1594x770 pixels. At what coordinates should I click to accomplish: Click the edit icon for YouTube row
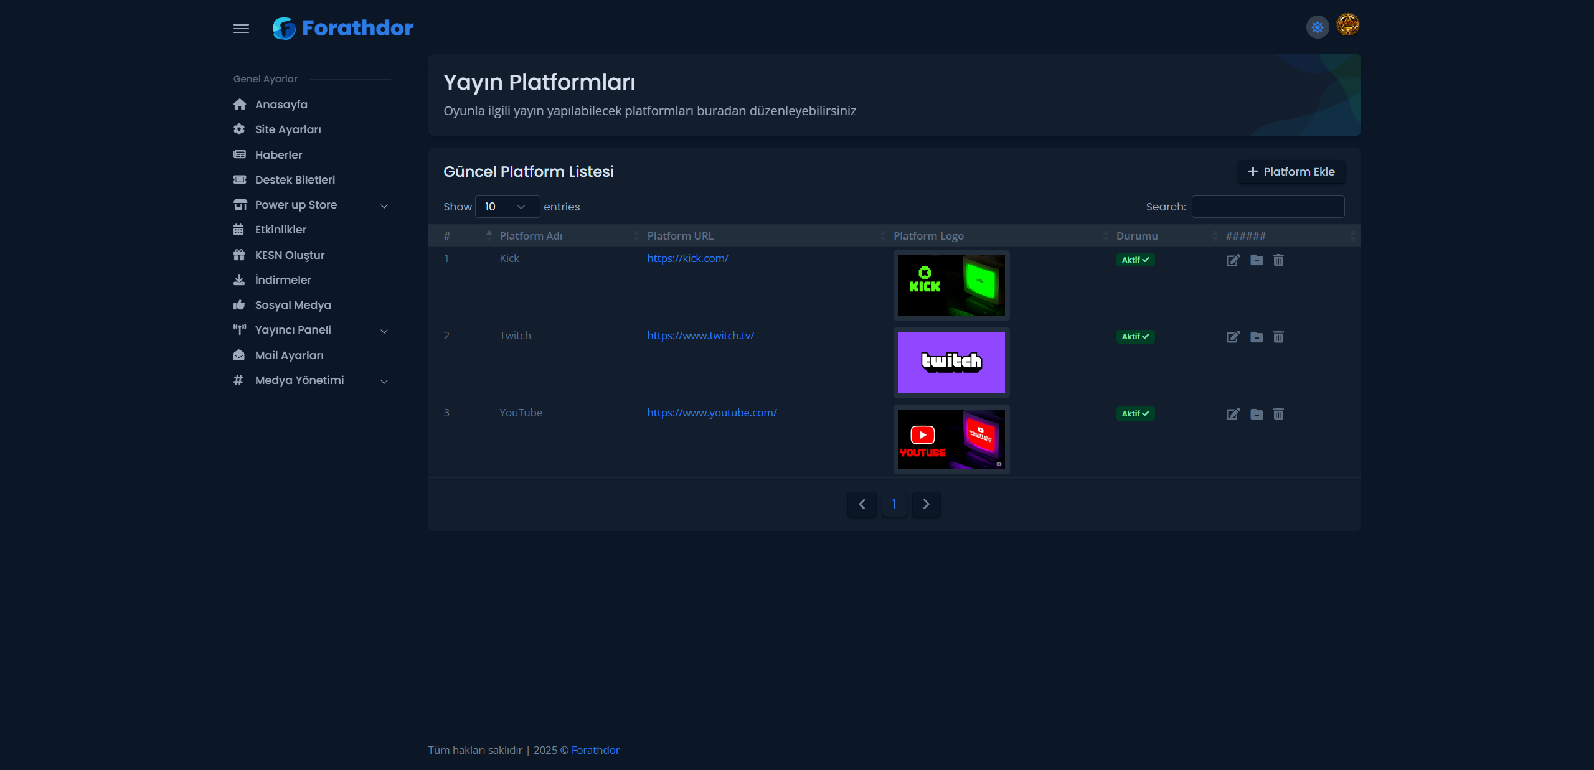click(x=1233, y=414)
